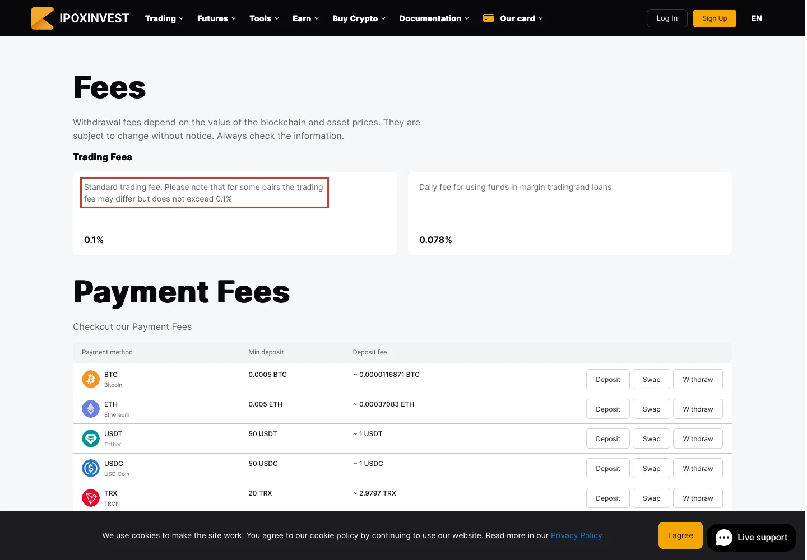The image size is (807, 560).
Task: Click the 0.005 ETH minimum deposit value
Action: (265, 404)
